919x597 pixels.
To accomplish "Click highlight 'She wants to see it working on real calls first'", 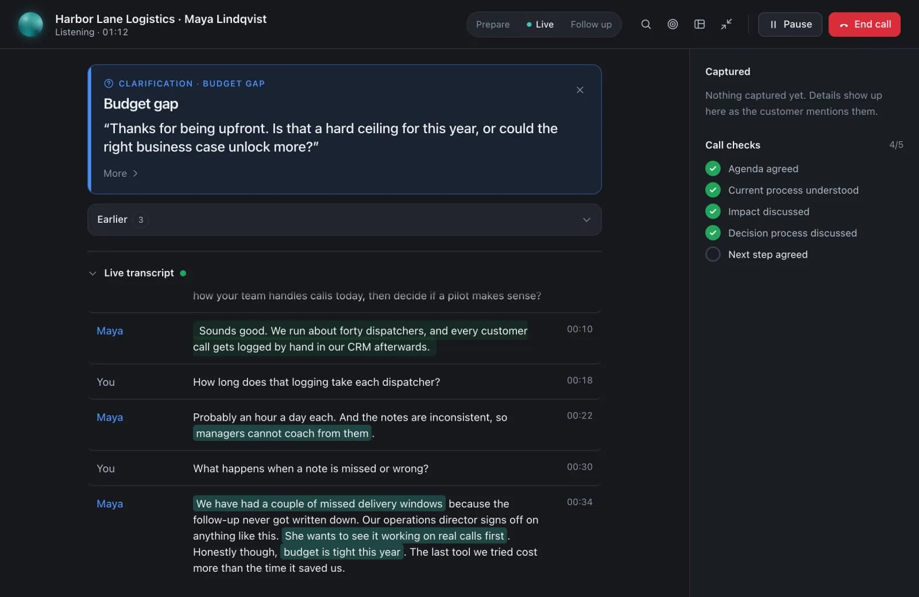I will point(395,536).
